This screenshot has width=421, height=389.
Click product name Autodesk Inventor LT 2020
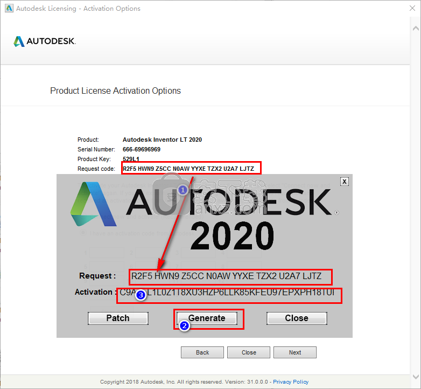[x=162, y=140]
